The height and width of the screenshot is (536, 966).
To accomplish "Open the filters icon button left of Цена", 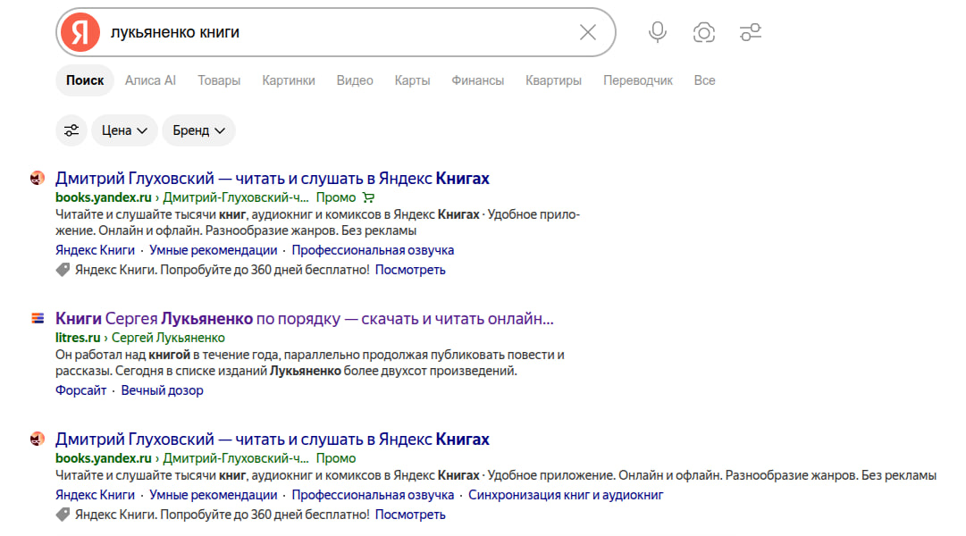I will (x=71, y=130).
